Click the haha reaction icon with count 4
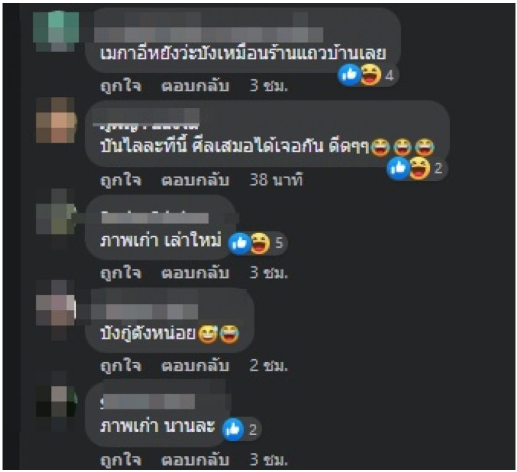This screenshot has height=472, width=517. point(371,75)
